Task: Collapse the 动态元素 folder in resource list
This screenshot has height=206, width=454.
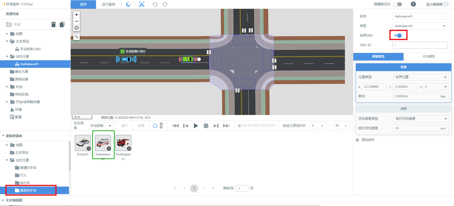Action: [7, 56]
